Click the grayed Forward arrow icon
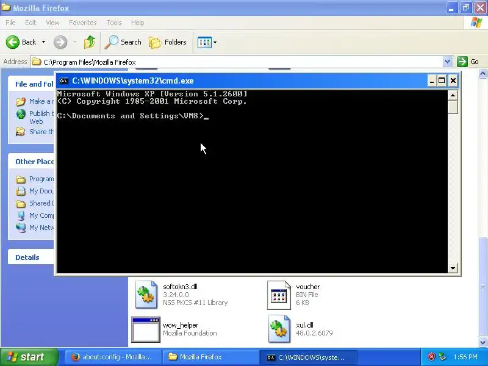Viewport: 488px width, 366px height. click(x=60, y=42)
